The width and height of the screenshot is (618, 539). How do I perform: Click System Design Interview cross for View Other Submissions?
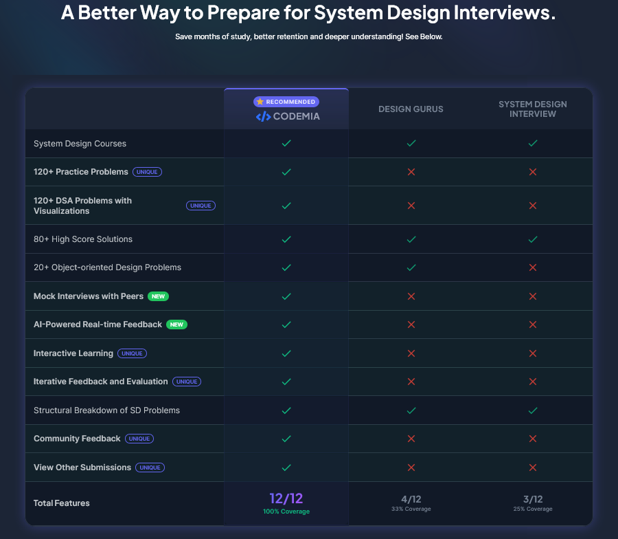pos(533,467)
